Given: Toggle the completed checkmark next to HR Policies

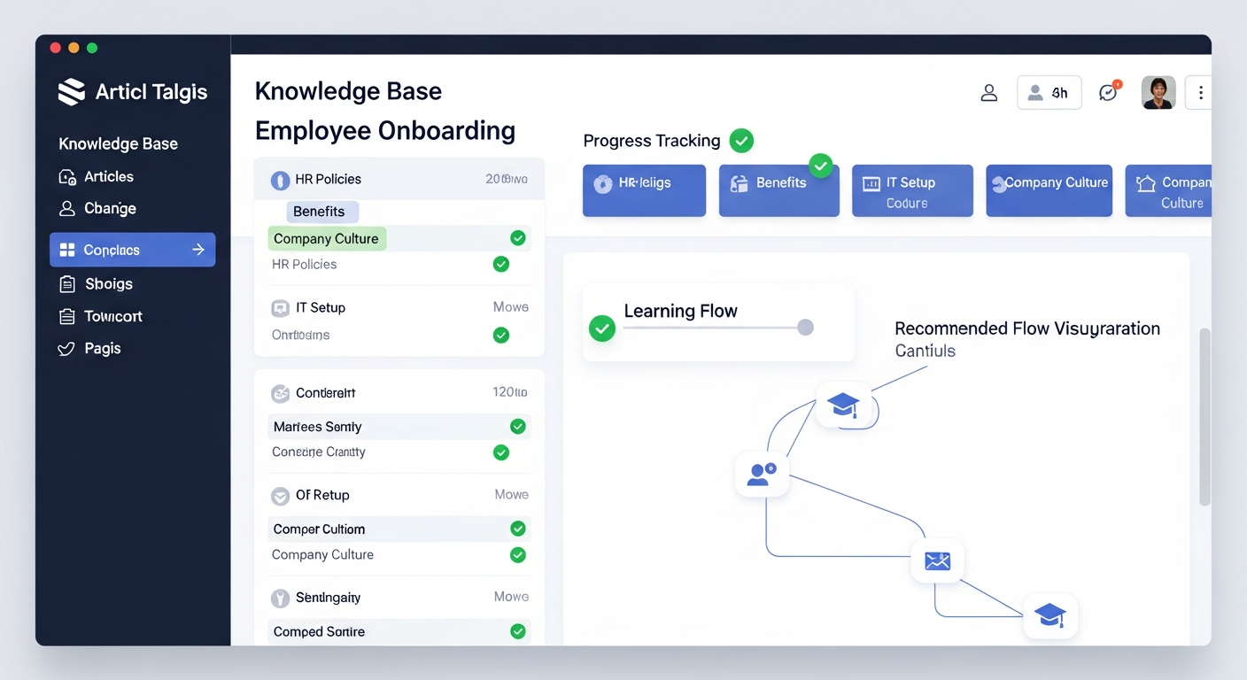Looking at the screenshot, I should [x=500, y=264].
